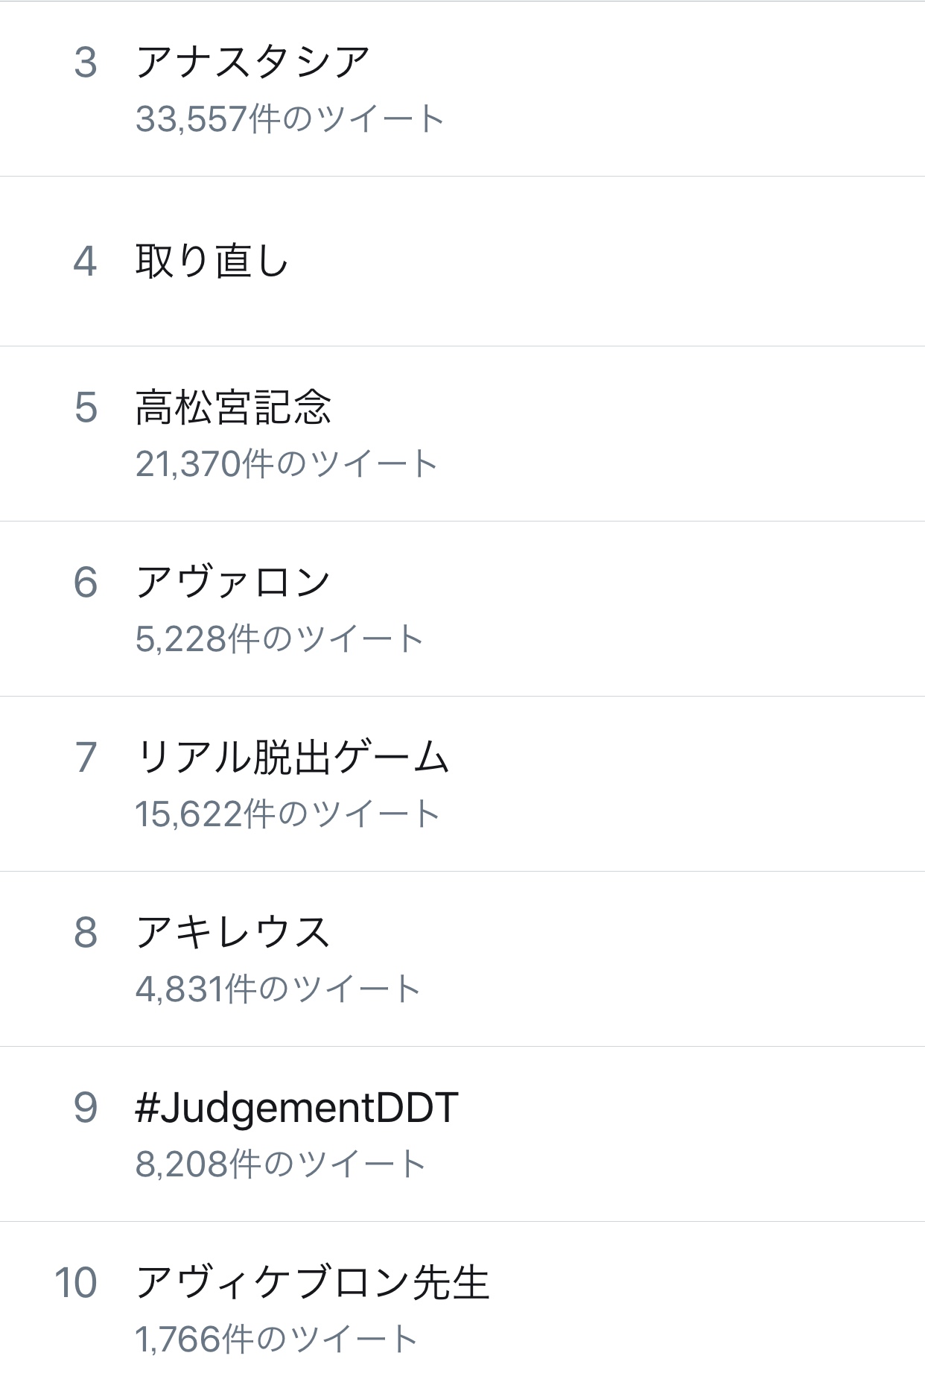Tap the 15,622件のツイート count
Screen dimensions: 925x1382
[287, 814]
